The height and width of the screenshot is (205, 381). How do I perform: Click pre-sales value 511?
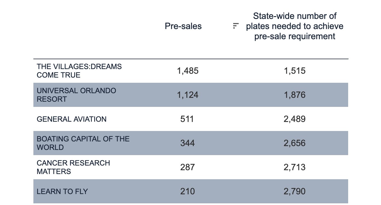[x=187, y=119]
